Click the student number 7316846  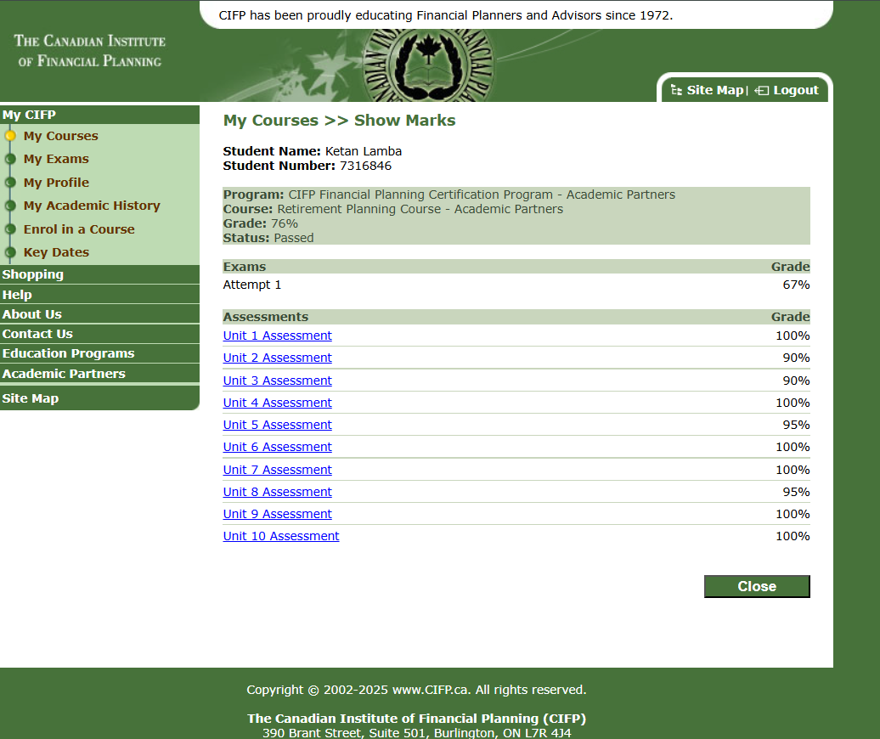coord(365,166)
